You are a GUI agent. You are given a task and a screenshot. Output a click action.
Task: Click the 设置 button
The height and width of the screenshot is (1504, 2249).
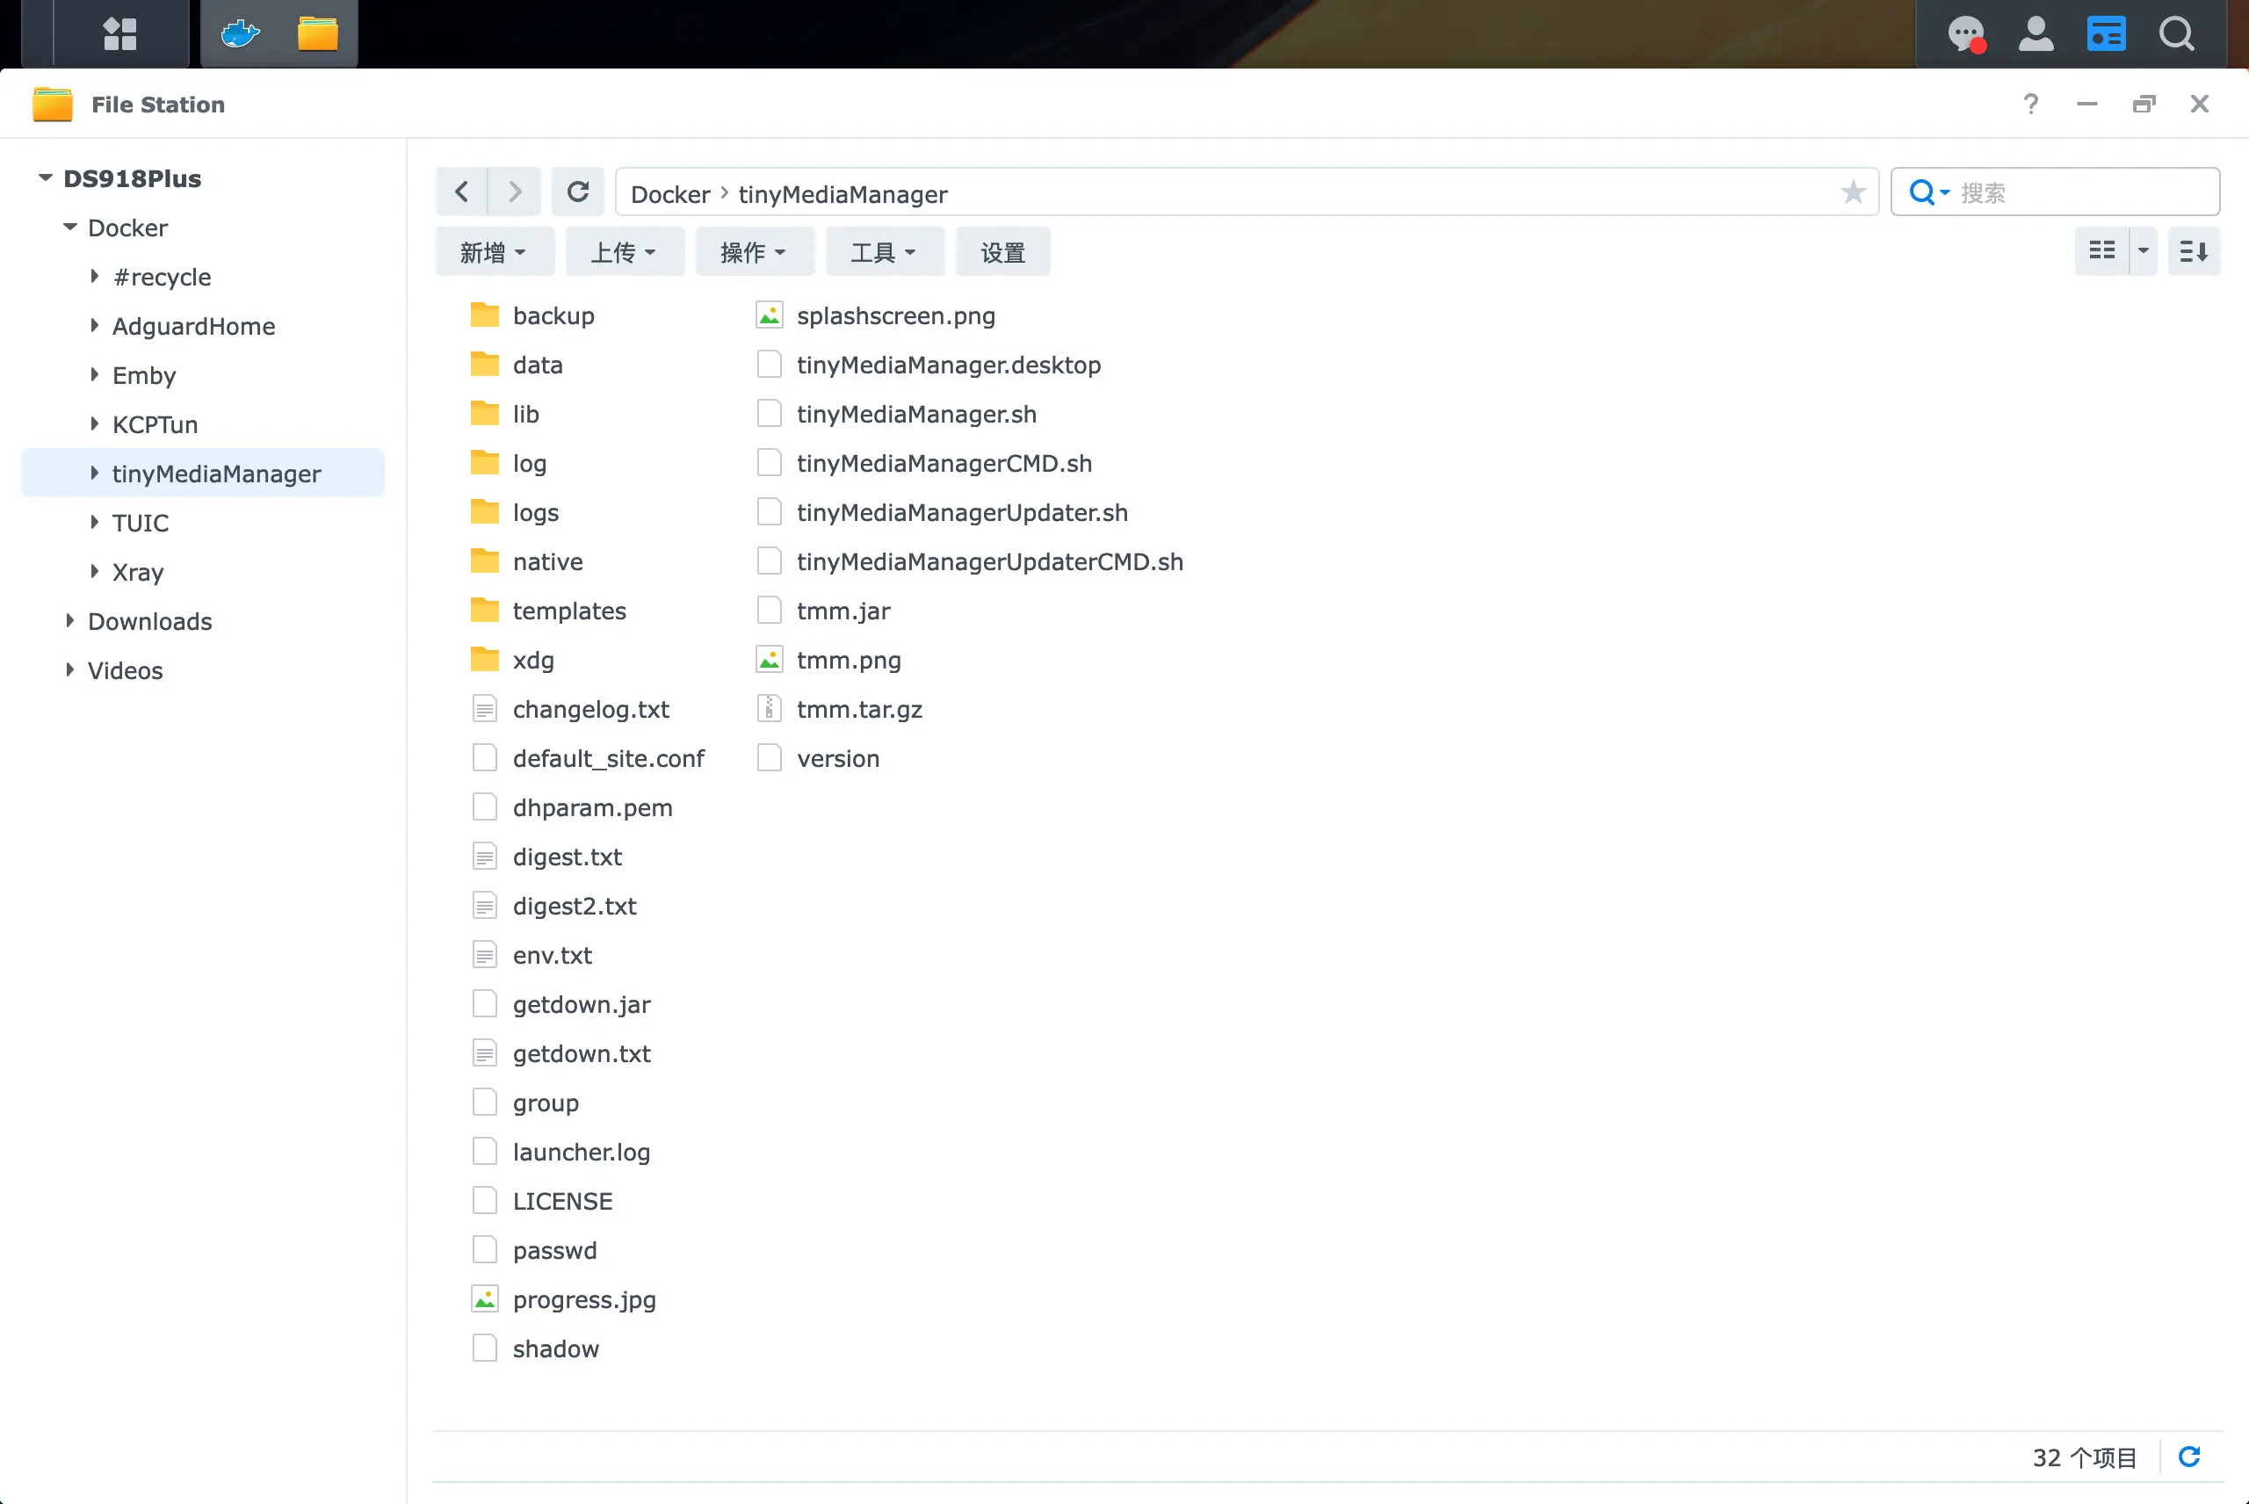(x=1003, y=251)
